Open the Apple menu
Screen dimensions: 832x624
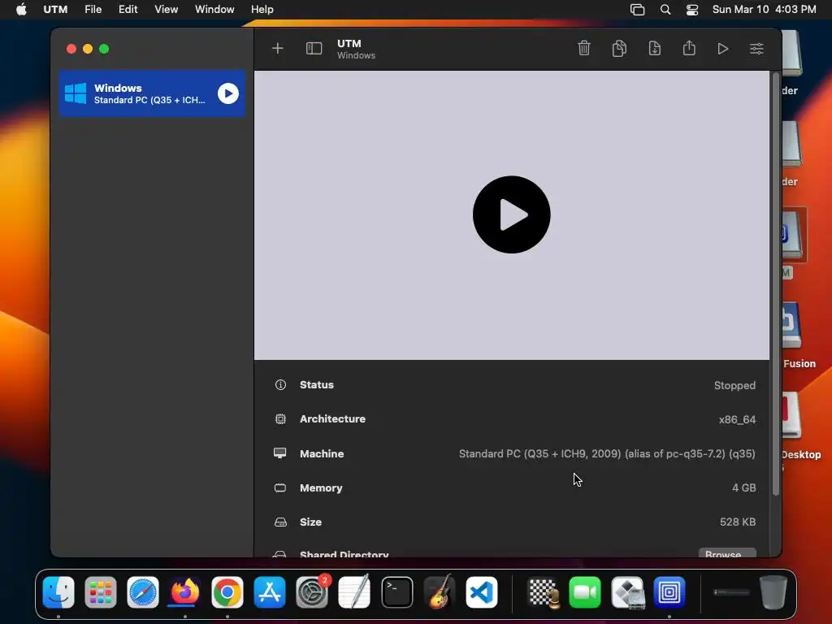[x=21, y=10]
